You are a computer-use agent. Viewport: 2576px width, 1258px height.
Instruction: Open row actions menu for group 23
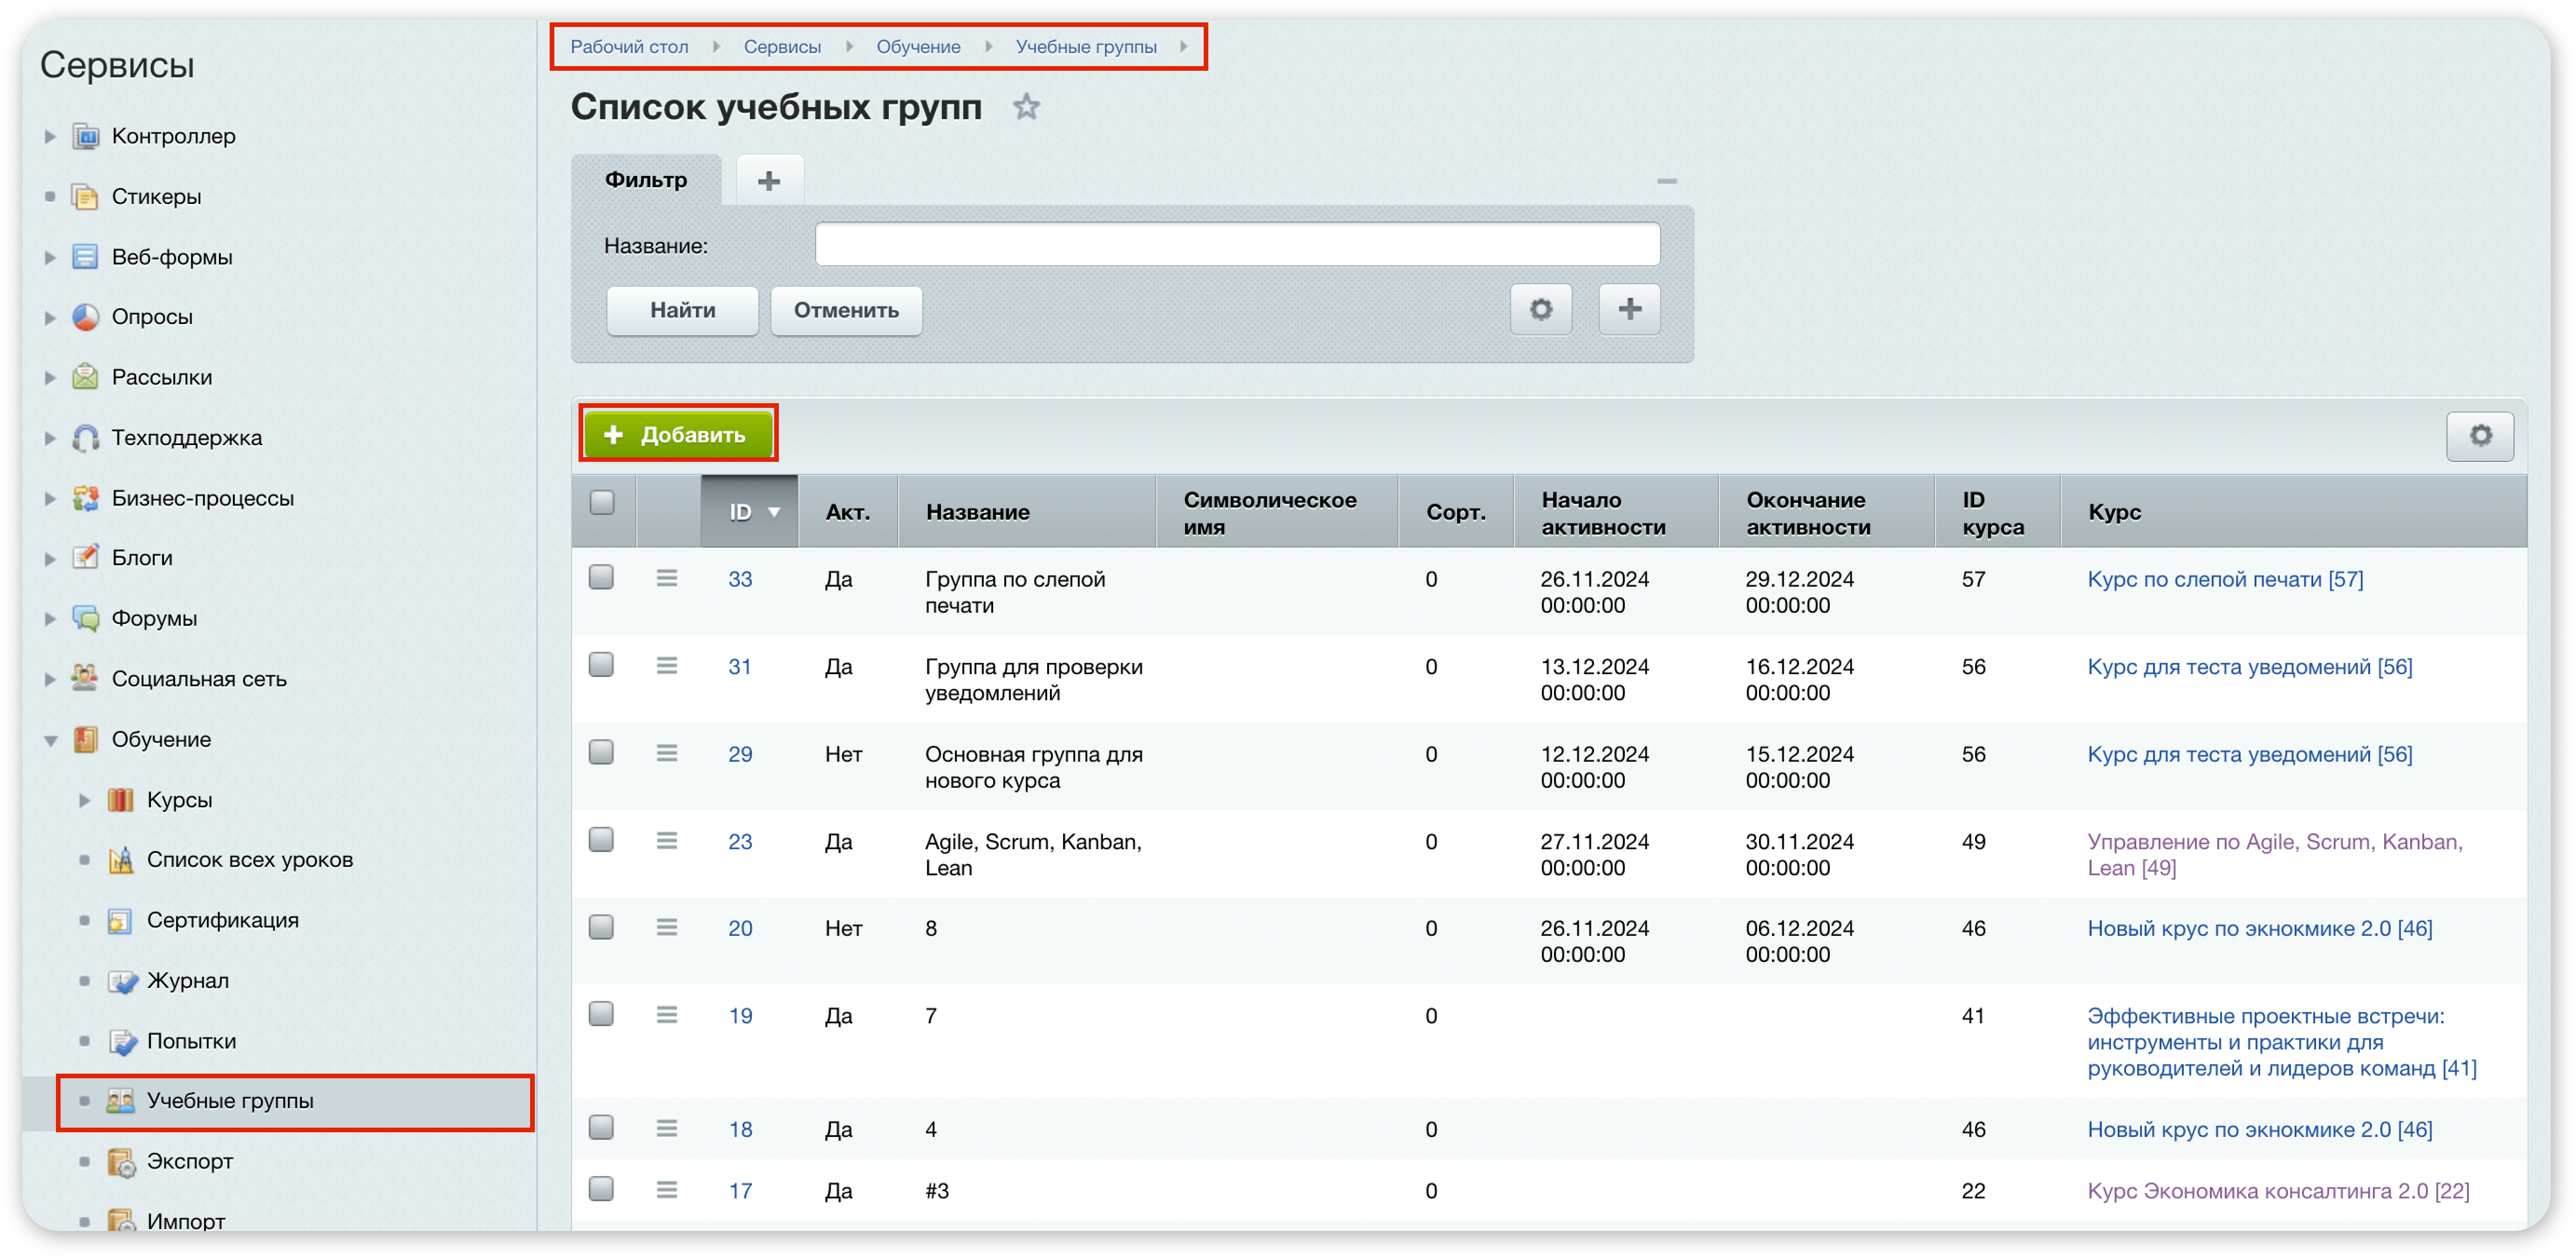pyautogui.click(x=667, y=841)
